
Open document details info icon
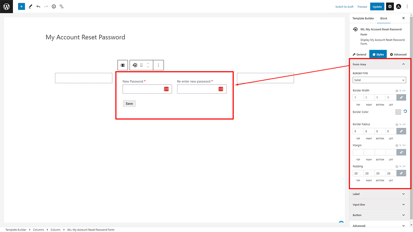coord(54,7)
